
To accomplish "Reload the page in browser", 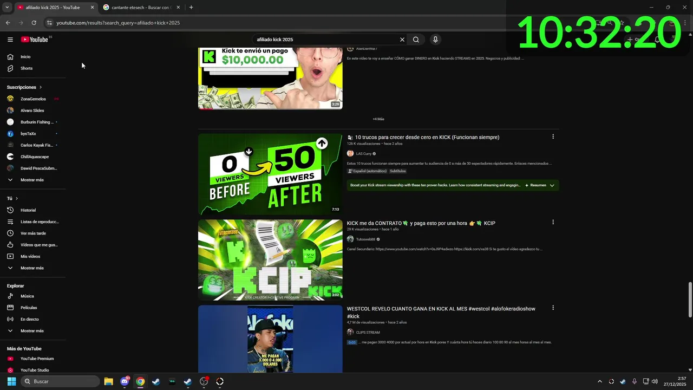I will pyautogui.click(x=34, y=23).
